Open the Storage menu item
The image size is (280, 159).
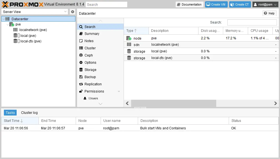[100, 70]
